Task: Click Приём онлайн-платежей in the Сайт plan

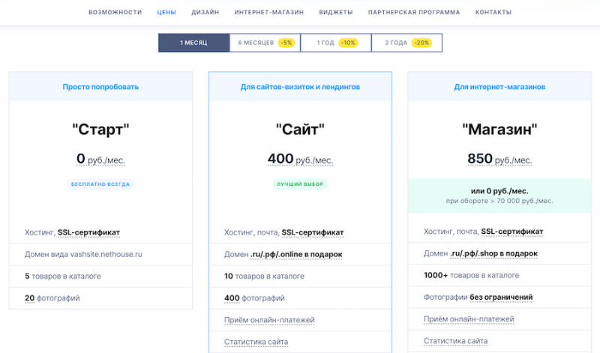Action: [269, 320]
